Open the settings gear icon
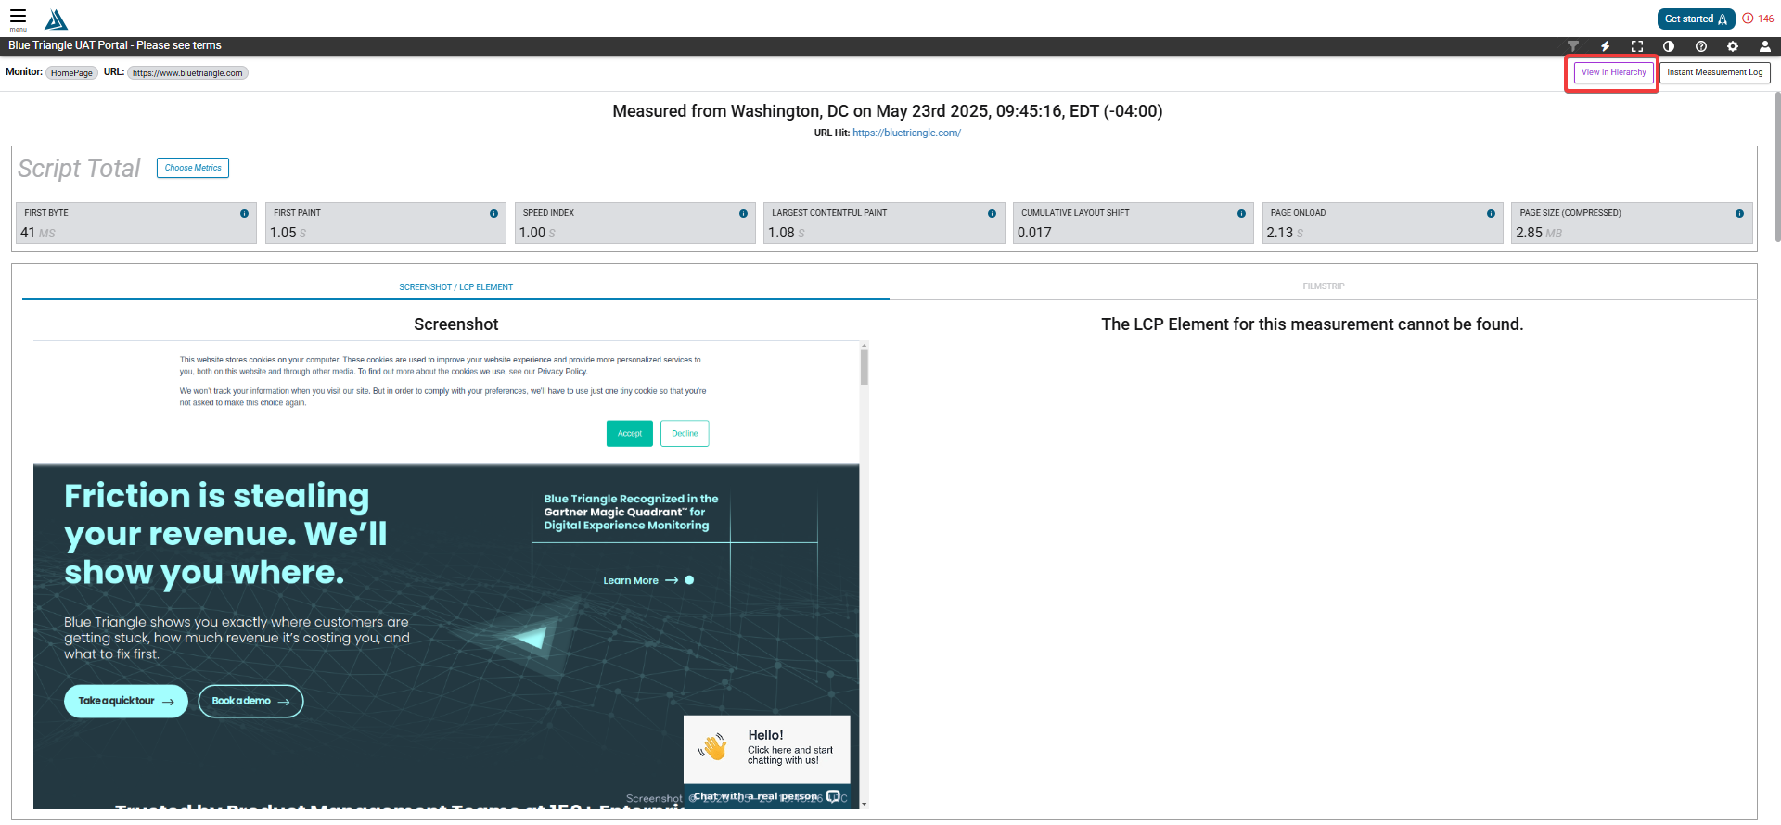The height and width of the screenshot is (825, 1781). pos(1733,46)
